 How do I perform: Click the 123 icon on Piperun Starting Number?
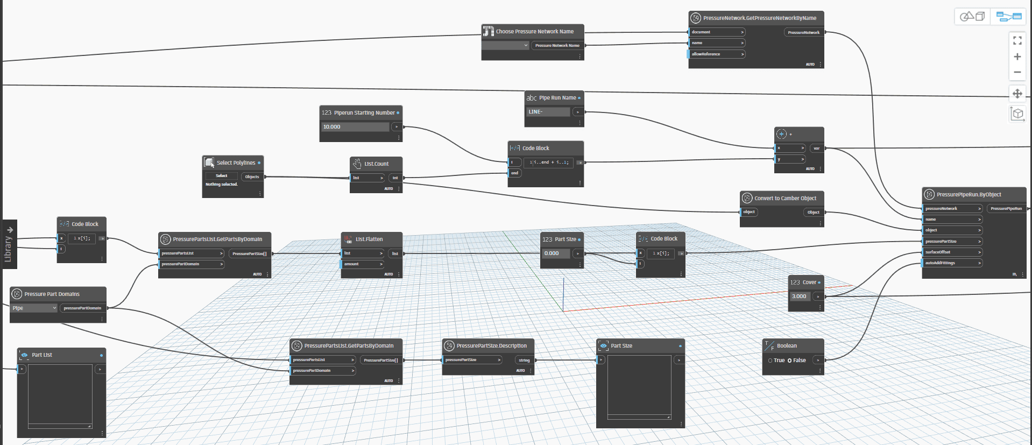[x=327, y=113]
